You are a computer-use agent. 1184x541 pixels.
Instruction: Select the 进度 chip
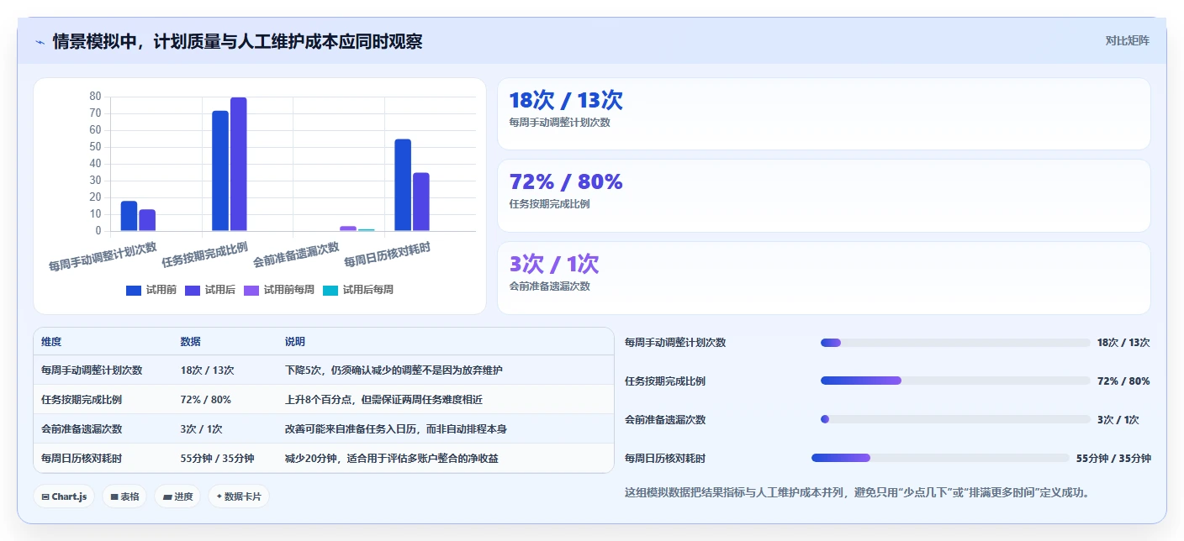[x=177, y=496]
